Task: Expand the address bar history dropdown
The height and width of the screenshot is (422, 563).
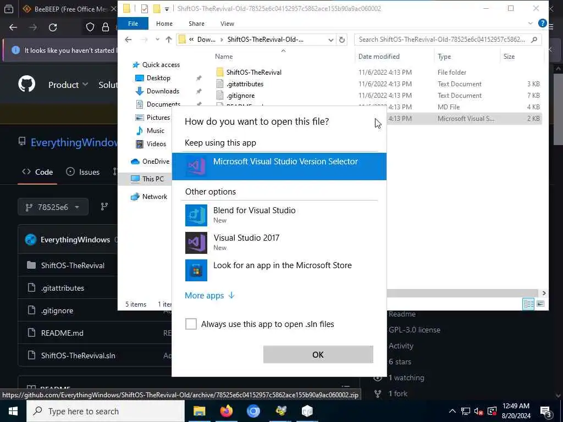Action: (x=330, y=40)
